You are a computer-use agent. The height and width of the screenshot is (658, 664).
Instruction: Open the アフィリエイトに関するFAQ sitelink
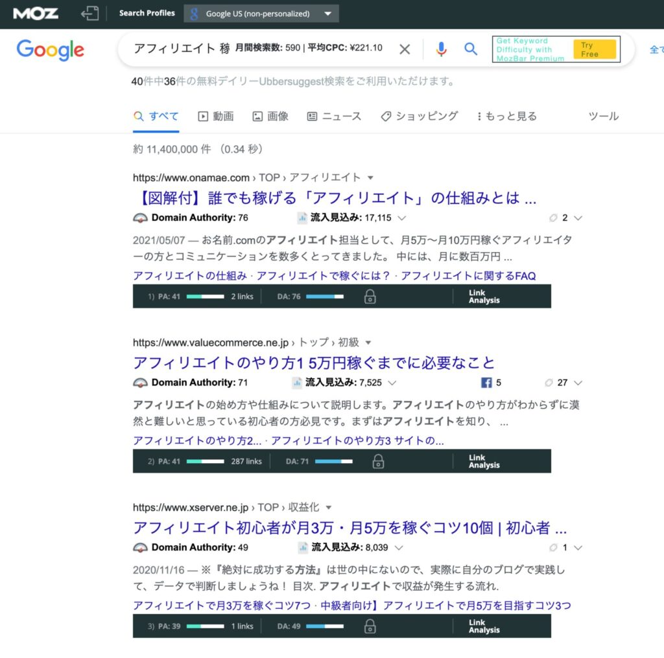[x=468, y=276]
